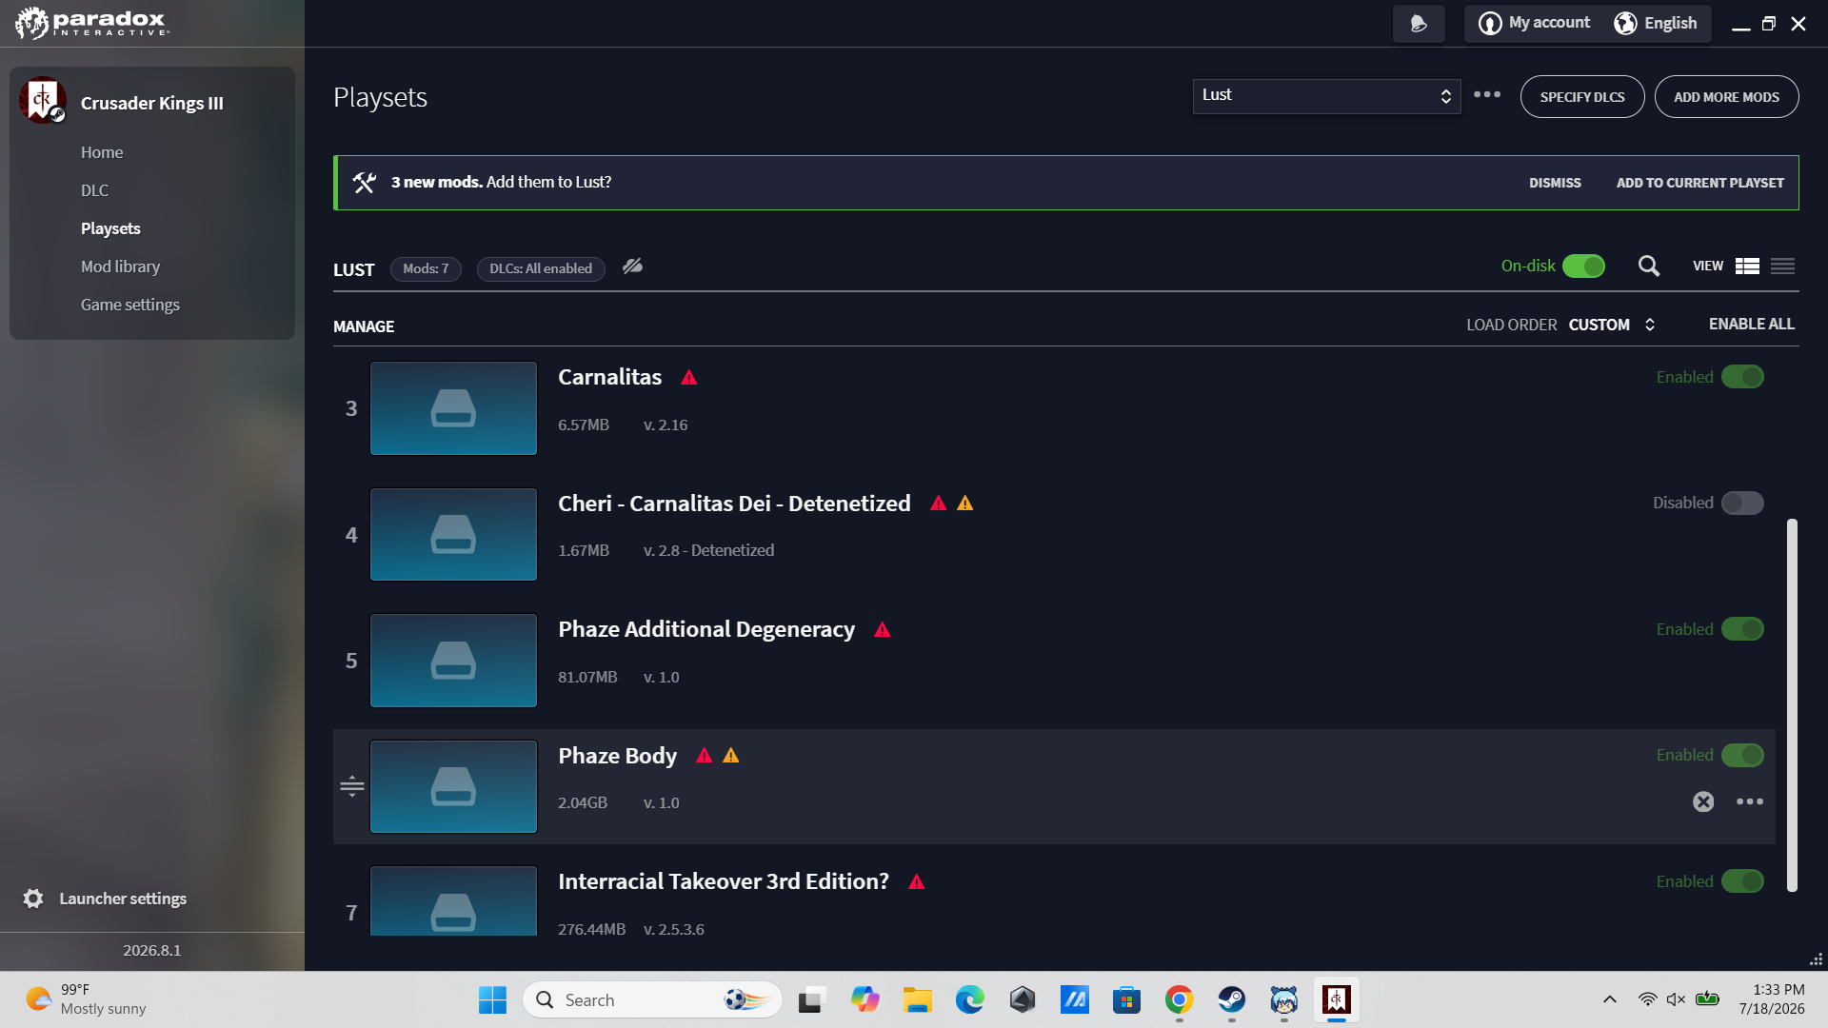The image size is (1828, 1028).
Task: Disable Interracial Takeover 3rd Edition toggle
Action: (1742, 881)
